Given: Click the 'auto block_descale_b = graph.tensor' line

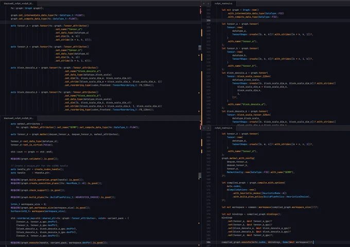Looking at the screenshot, I should pos(55,92).
